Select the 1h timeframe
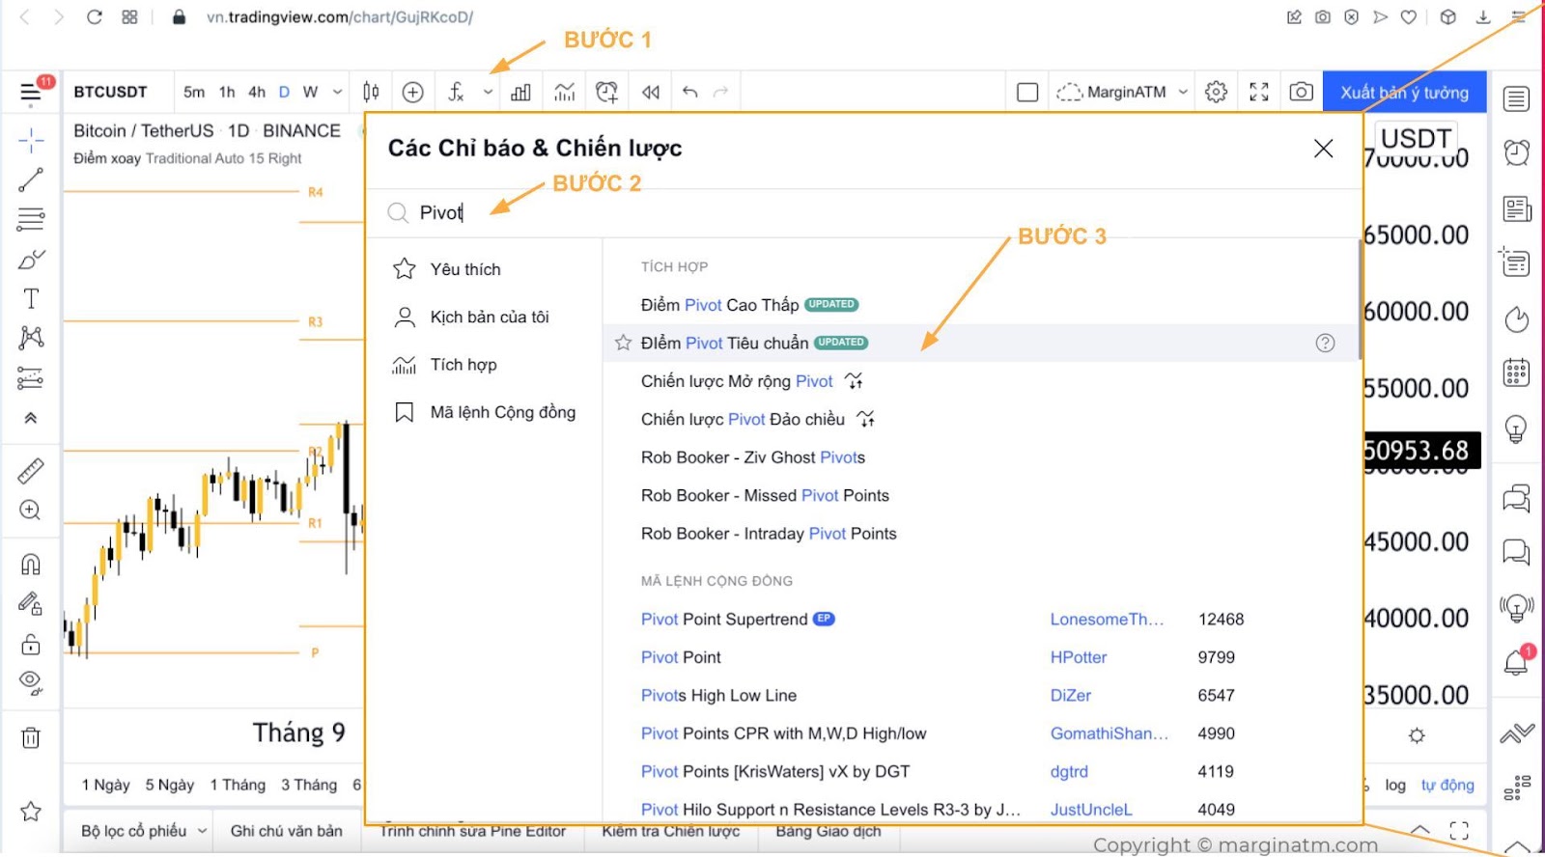This screenshot has height=857, width=1545. (227, 92)
